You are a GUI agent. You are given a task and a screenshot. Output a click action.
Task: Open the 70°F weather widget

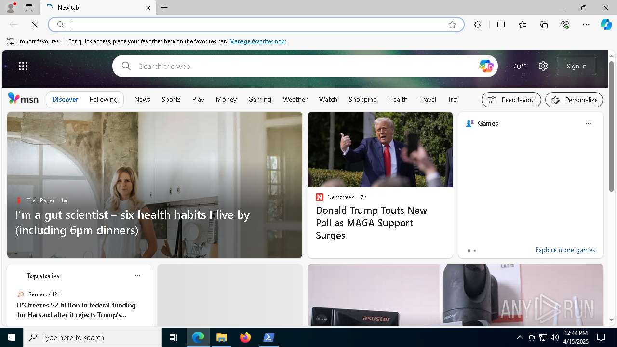(x=519, y=66)
